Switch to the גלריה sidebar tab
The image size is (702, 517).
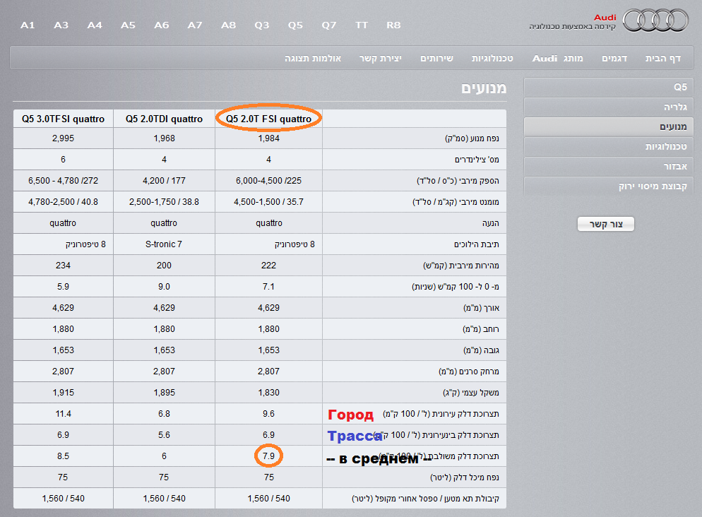(x=609, y=107)
